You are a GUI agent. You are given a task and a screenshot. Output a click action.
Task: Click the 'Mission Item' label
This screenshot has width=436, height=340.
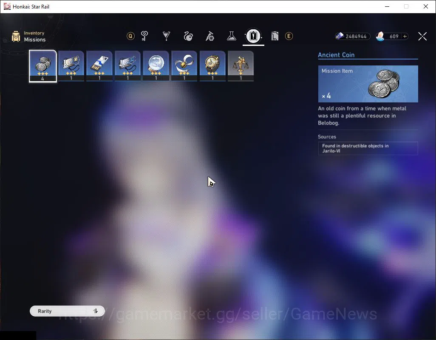coord(337,71)
